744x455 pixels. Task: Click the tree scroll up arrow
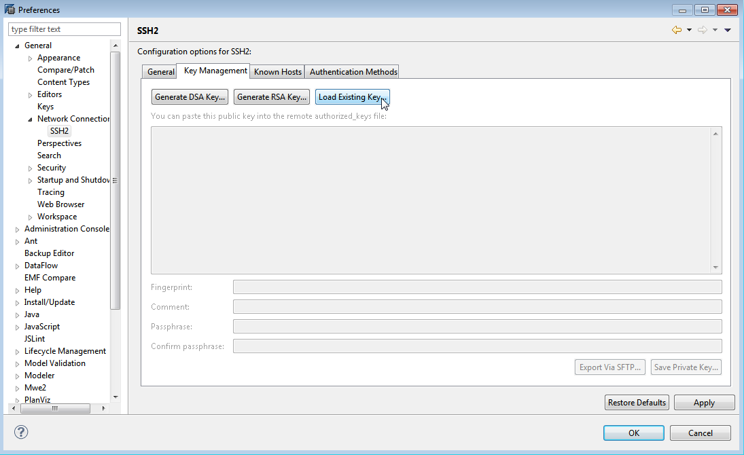(x=116, y=45)
